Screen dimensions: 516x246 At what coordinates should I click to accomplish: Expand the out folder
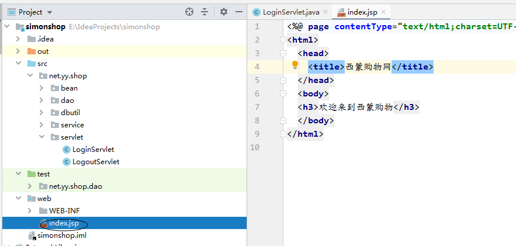pos(19,51)
